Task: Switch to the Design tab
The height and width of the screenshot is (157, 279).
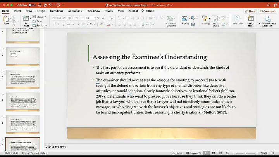Action: tap(41, 11)
